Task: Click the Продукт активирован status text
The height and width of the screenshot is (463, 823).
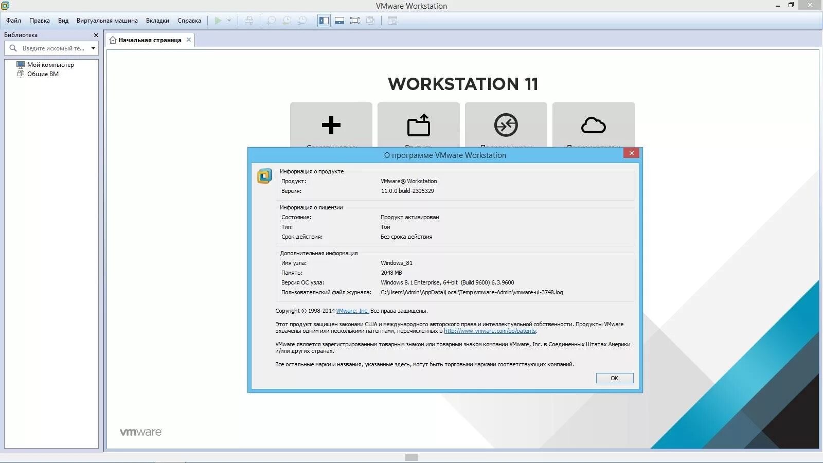Action: [x=410, y=217]
